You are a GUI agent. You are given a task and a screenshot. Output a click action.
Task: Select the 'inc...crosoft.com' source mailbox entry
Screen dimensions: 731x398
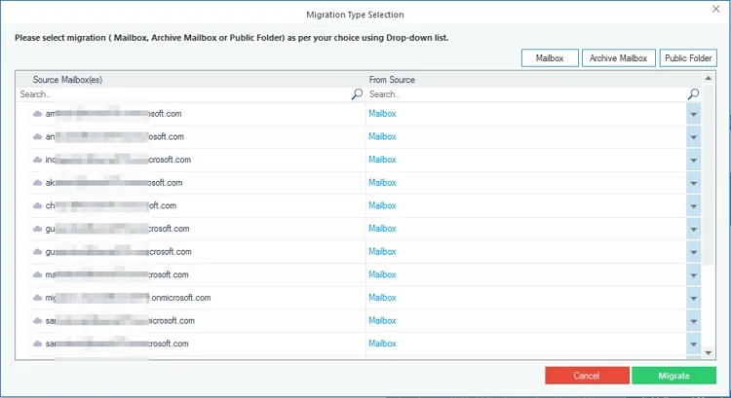click(118, 160)
